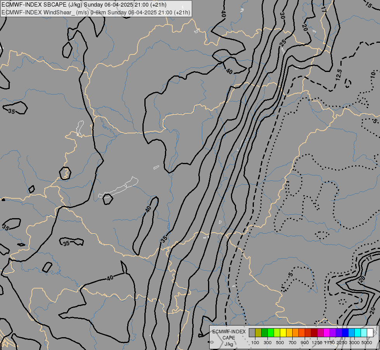Viewport: 380px width, 350px height.
Task: Click the 3000 value in the legend
Action: click(354, 343)
